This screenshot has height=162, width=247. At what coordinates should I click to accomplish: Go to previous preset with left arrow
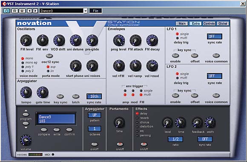tap(30, 11)
